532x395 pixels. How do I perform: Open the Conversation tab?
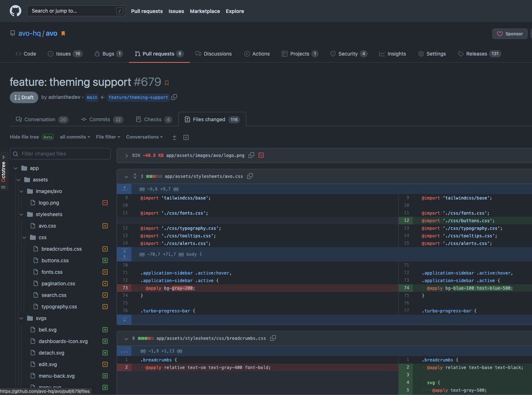pos(41,120)
